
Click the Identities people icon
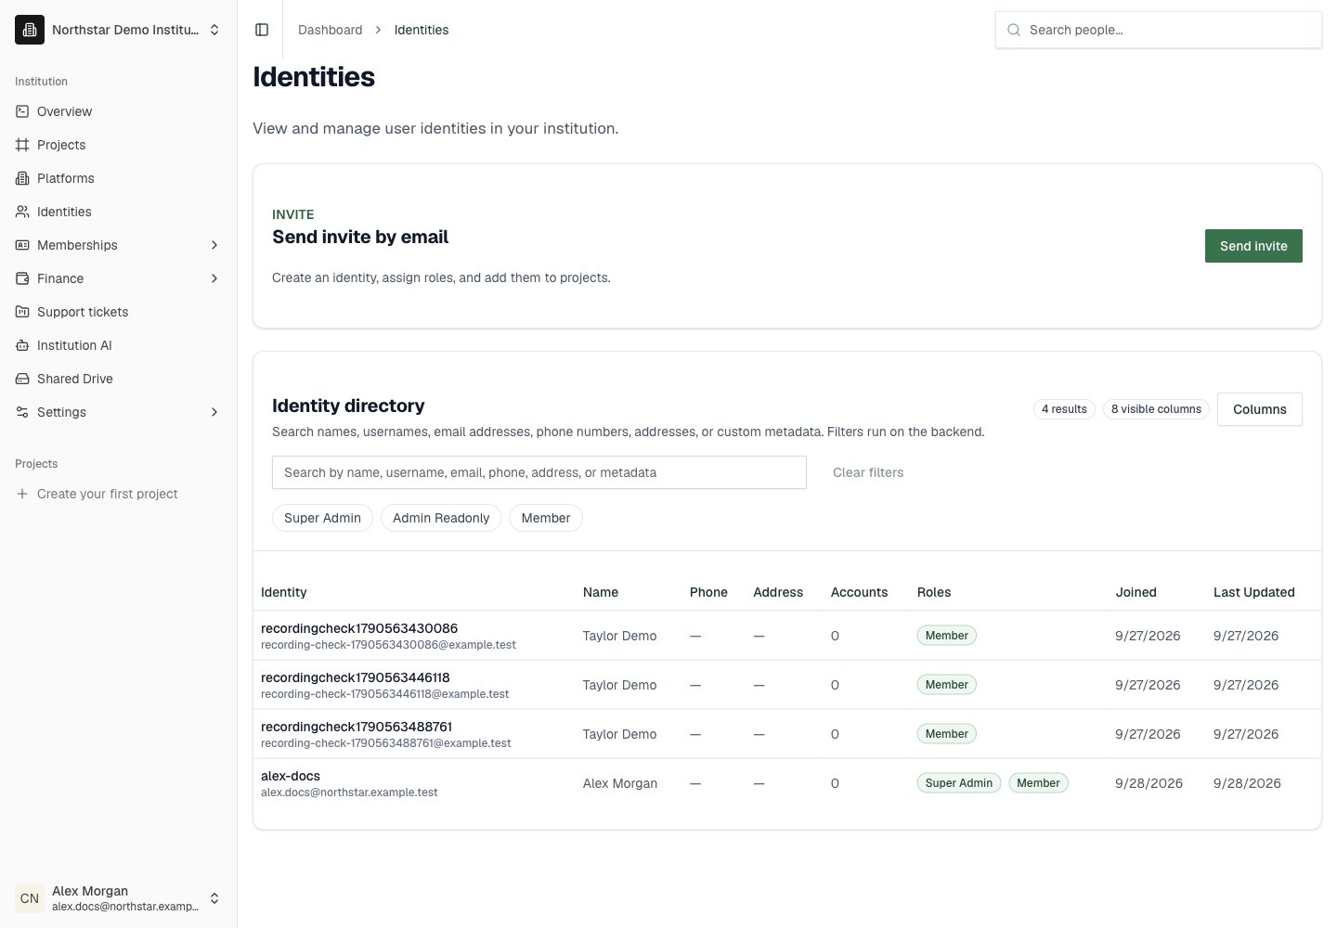pyautogui.click(x=22, y=212)
